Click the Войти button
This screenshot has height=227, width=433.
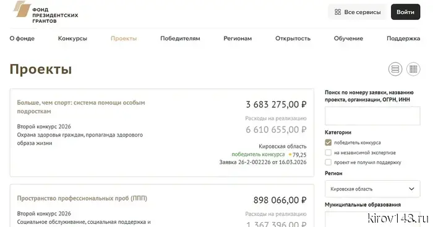405,12
